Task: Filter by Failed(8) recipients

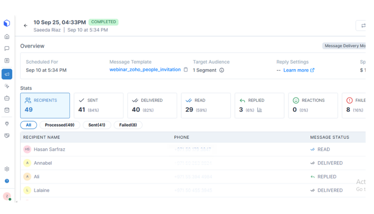Action: (x=128, y=125)
